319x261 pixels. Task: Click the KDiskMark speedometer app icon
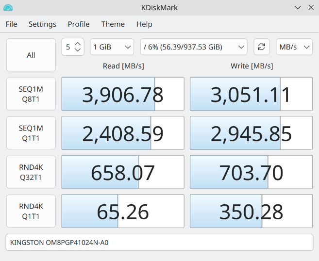tap(8, 8)
